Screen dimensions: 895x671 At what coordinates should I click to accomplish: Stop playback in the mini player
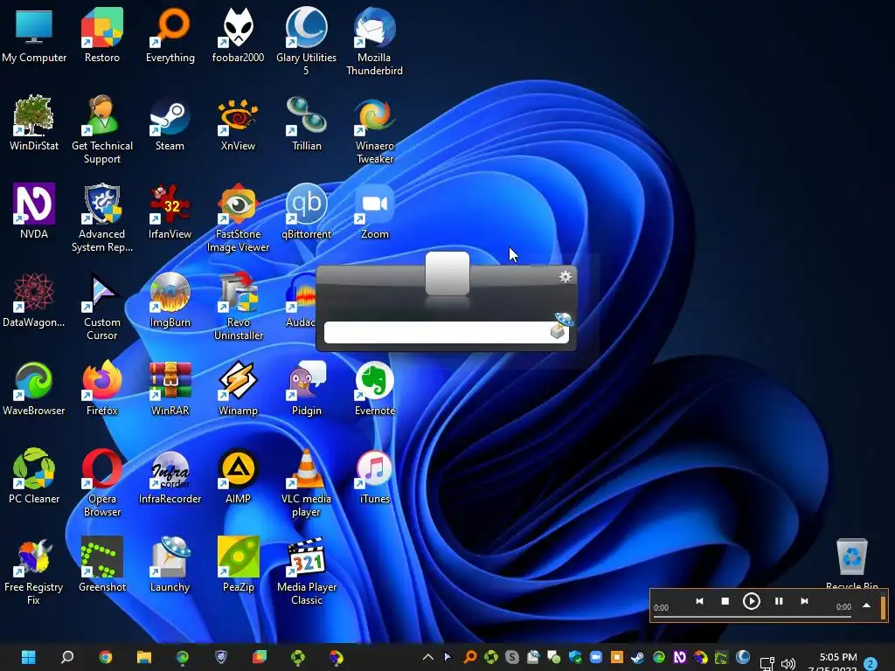pyautogui.click(x=725, y=601)
